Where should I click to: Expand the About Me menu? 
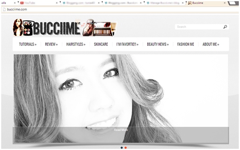coord(211,44)
